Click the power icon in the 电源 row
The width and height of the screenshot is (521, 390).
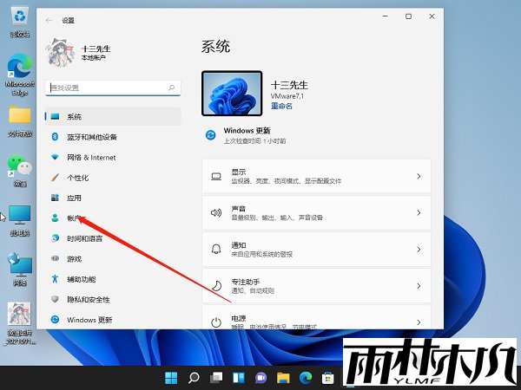pos(216,322)
